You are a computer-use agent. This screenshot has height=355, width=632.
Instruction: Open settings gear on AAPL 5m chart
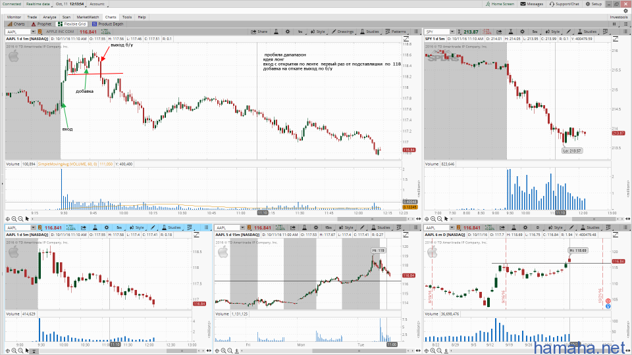pos(107,227)
